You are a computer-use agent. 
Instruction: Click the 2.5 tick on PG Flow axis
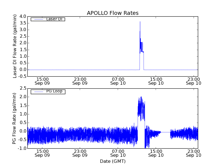(23, 88)
